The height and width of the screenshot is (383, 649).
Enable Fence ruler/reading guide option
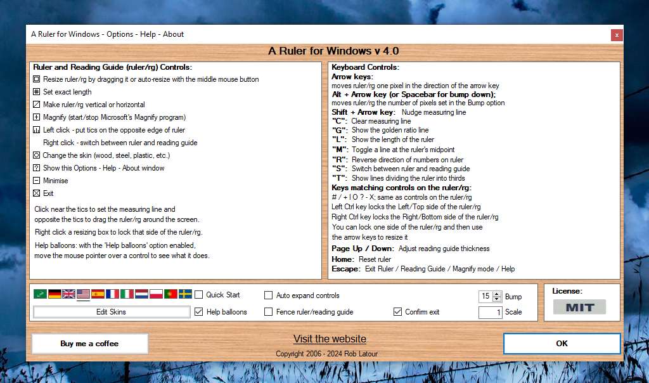tap(268, 312)
